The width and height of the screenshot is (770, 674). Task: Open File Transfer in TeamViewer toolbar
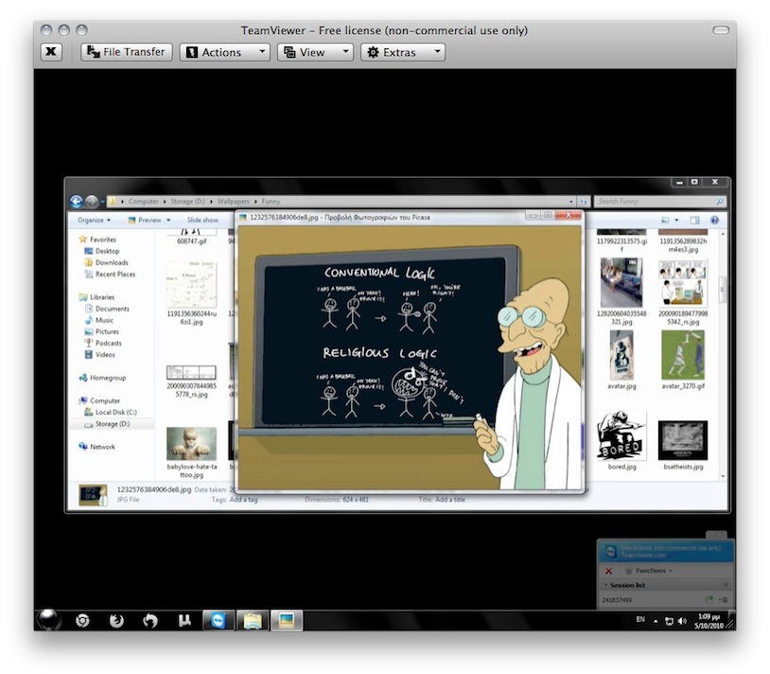126,52
